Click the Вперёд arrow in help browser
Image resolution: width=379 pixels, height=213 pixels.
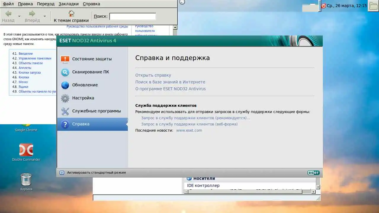point(32,14)
